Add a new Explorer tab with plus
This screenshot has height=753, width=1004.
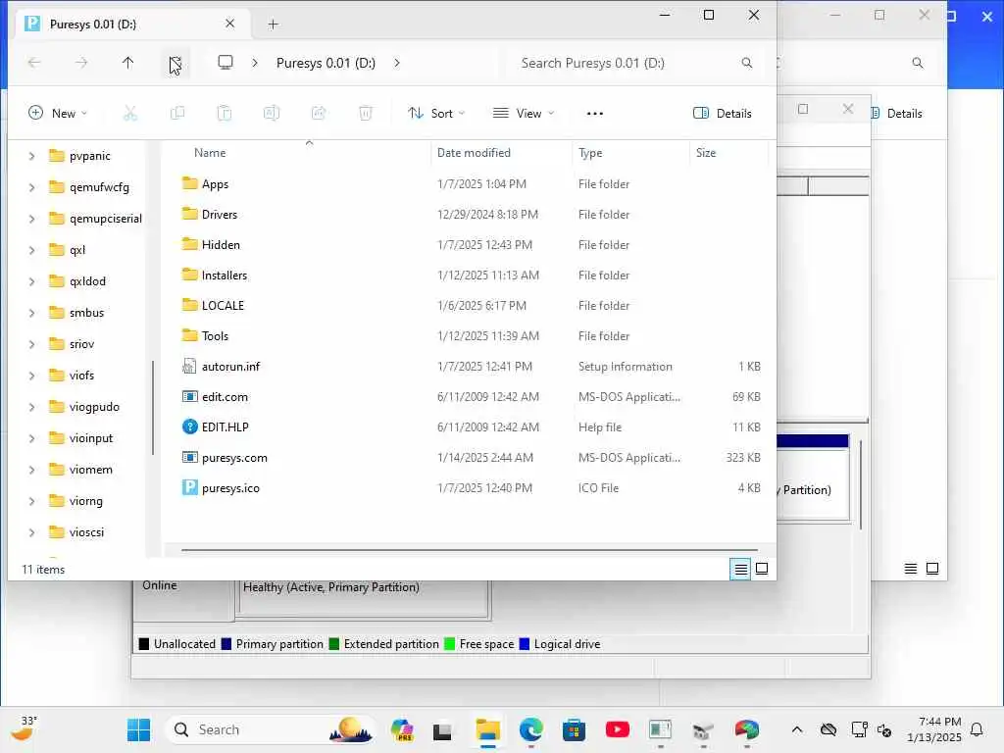pyautogui.click(x=273, y=25)
